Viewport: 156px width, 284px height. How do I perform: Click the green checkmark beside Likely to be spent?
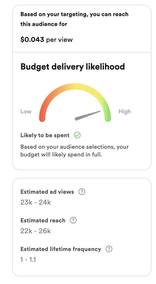click(x=77, y=135)
